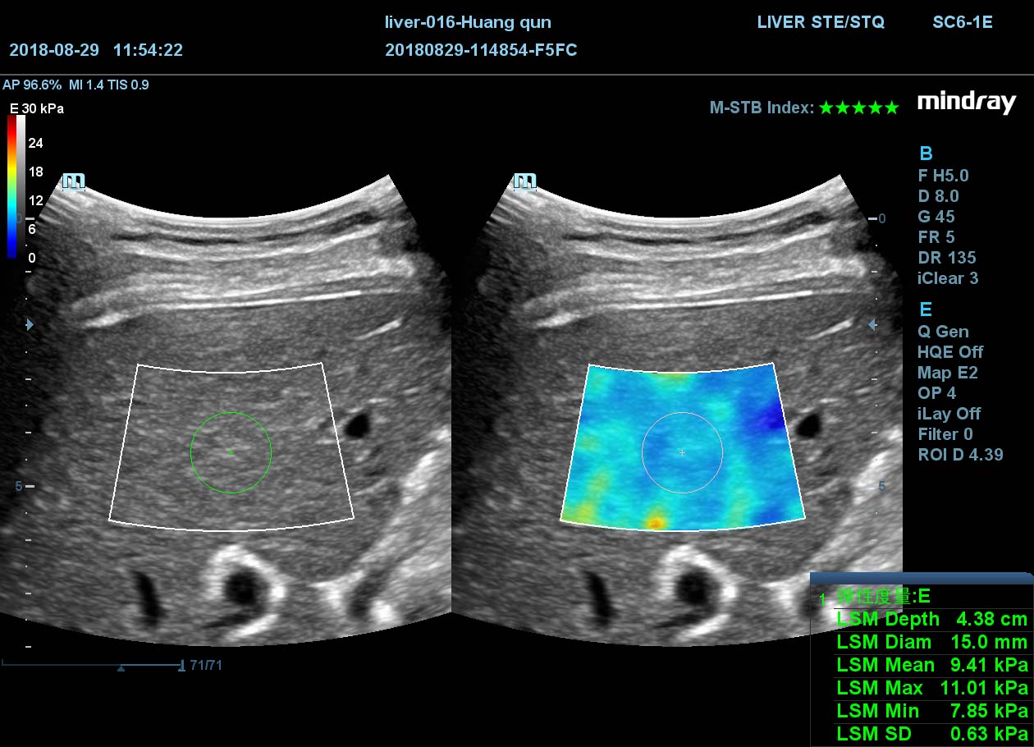Click the focus position arrow beside left image
1034x747 pixels.
[30, 325]
